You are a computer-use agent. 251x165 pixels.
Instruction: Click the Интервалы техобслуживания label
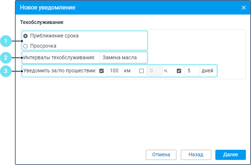click(x=59, y=57)
